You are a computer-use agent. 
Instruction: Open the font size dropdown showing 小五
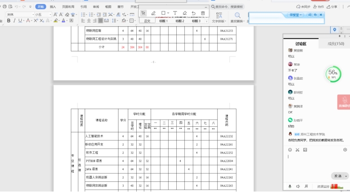tap(43, 15)
